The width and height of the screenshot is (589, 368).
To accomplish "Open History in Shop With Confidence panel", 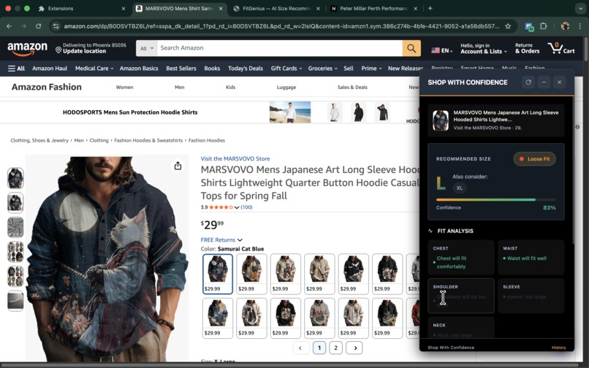I will 558,348.
